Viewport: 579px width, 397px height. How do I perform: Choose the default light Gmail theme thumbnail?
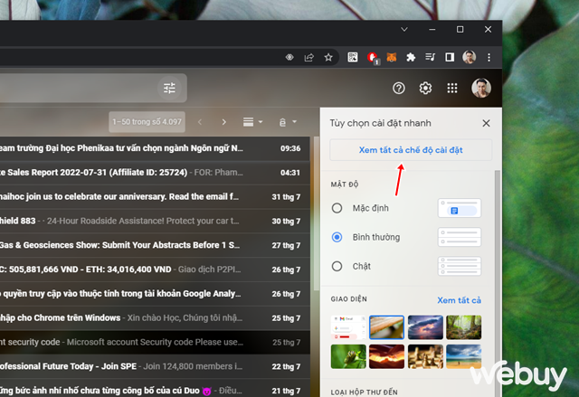pyautogui.click(x=347, y=327)
